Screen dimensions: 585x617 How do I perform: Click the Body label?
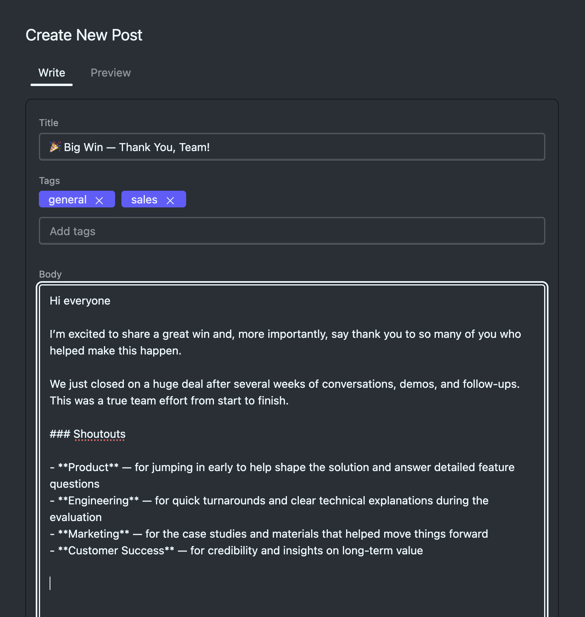pyautogui.click(x=50, y=274)
